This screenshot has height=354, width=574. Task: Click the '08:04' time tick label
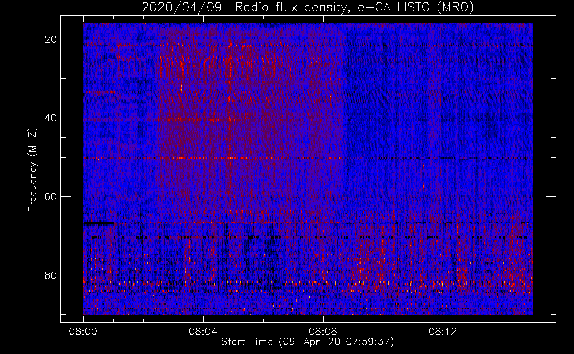click(x=203, y=332)
